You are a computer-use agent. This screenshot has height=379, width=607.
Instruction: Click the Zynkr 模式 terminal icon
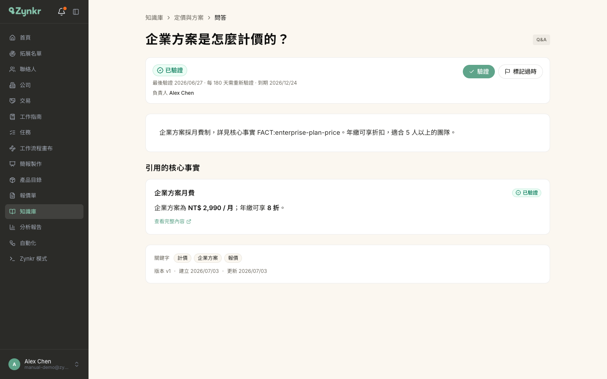13,259
